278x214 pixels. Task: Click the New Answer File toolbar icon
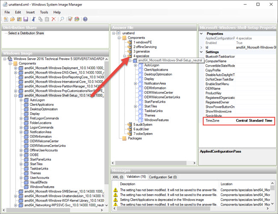pos(6,19)
